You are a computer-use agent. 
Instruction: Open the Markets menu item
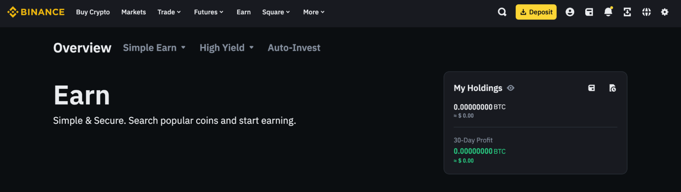tap(134, 12)
